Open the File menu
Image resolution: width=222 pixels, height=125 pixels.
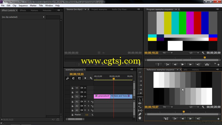(3, 6)
